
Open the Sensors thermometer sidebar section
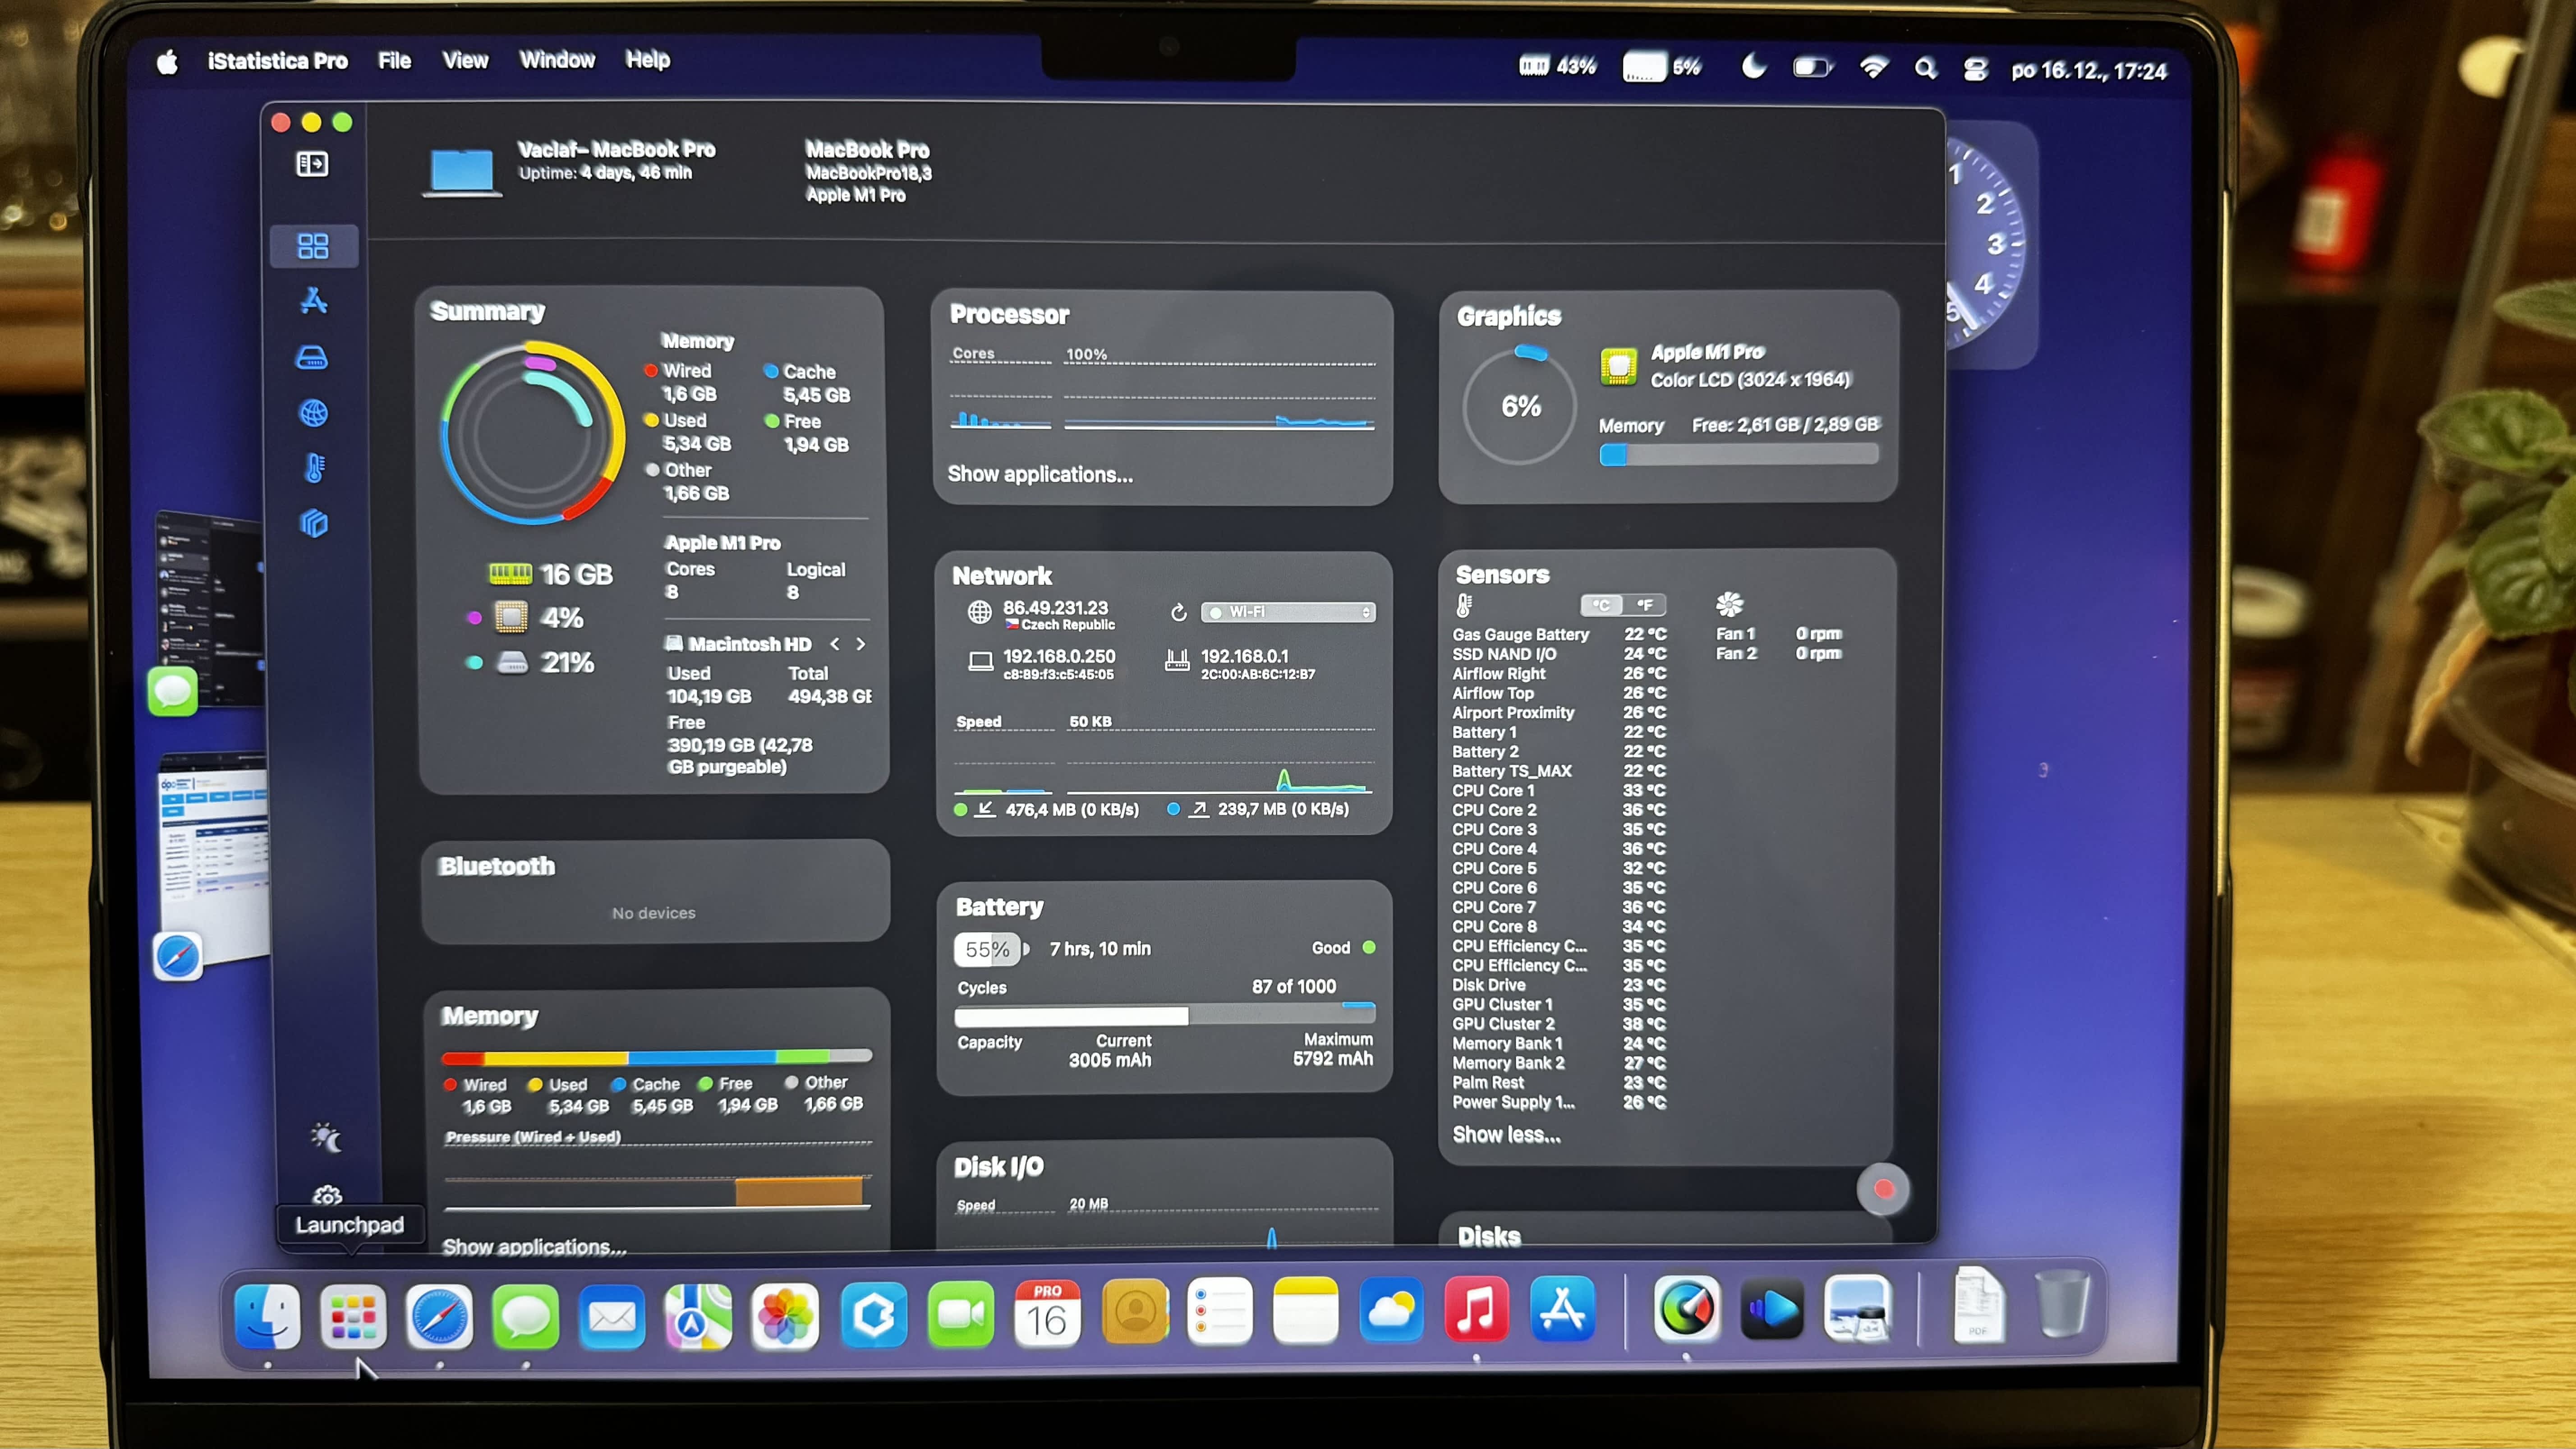click(314, 468)
